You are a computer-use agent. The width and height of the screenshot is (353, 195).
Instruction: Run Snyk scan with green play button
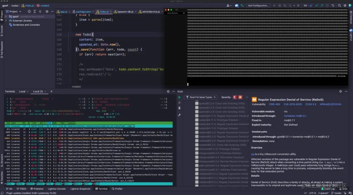tap(180, 97)
